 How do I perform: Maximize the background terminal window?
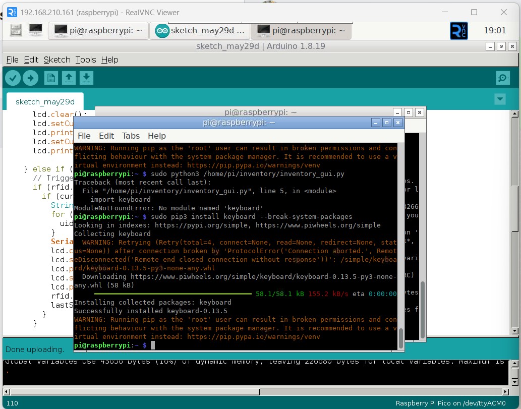point(409,112)
